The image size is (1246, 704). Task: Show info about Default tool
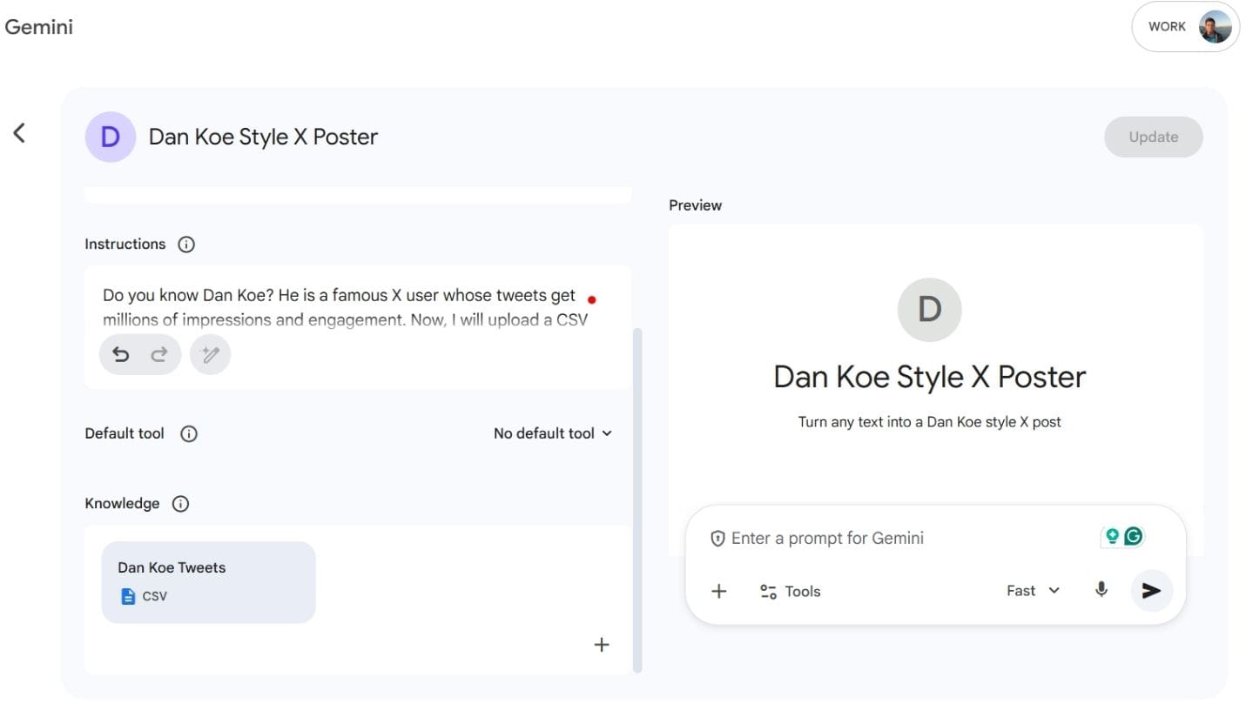click(x=189, y=433)
